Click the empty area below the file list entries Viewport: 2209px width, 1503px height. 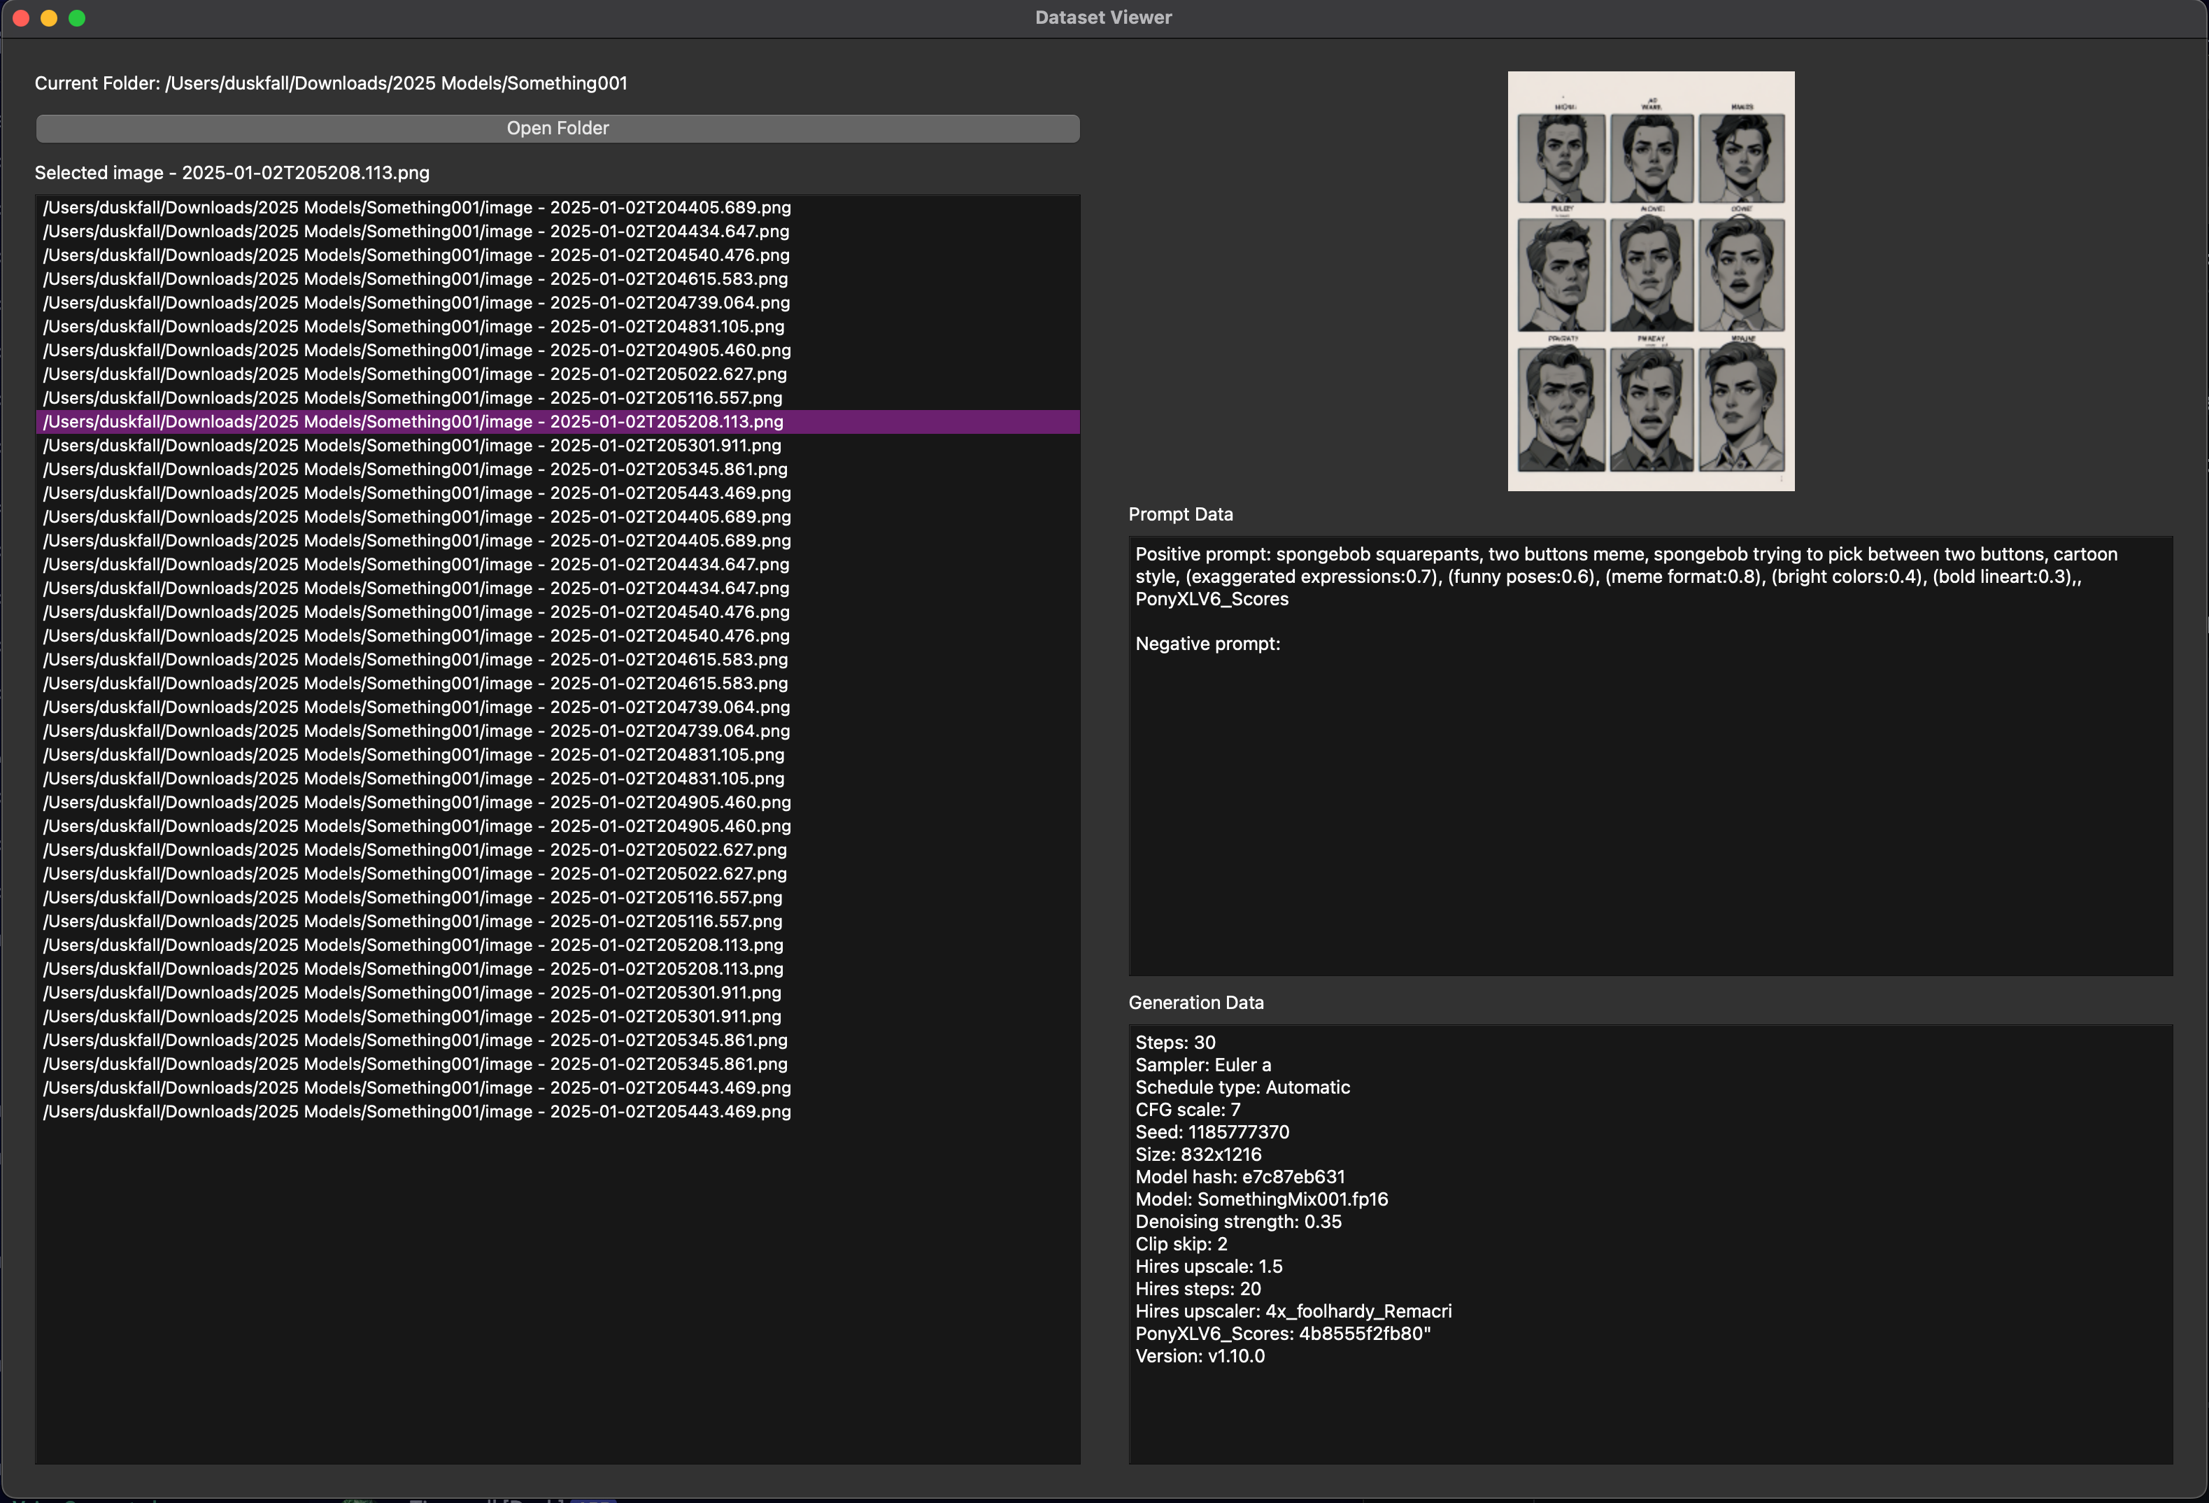[x=557, y=1293]
